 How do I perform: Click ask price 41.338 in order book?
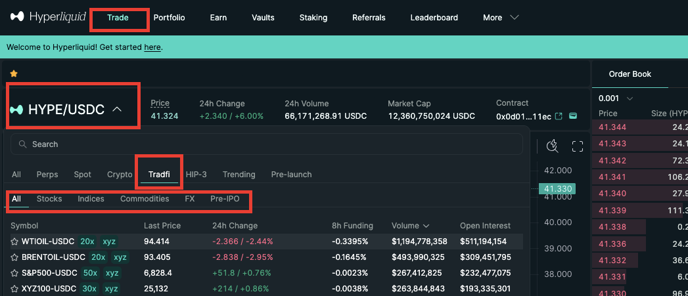(x=612, y=227)
